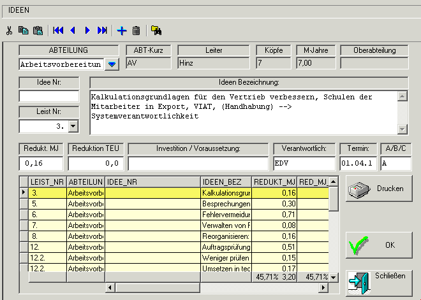Click the REDUKT_MJ column header

(274, 182)
